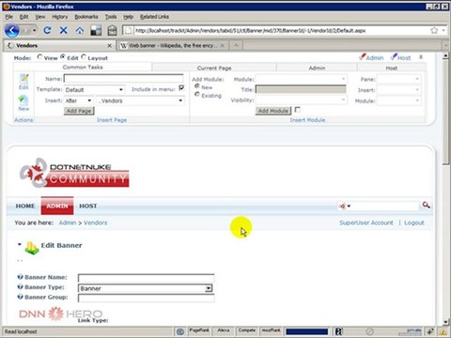Click the HOST navigation menu item

pos(88,206)
